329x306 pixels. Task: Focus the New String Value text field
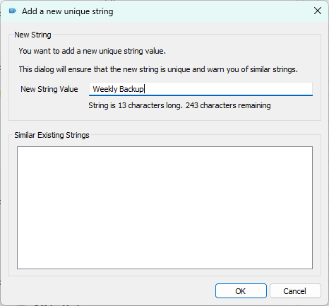[201, 89]
